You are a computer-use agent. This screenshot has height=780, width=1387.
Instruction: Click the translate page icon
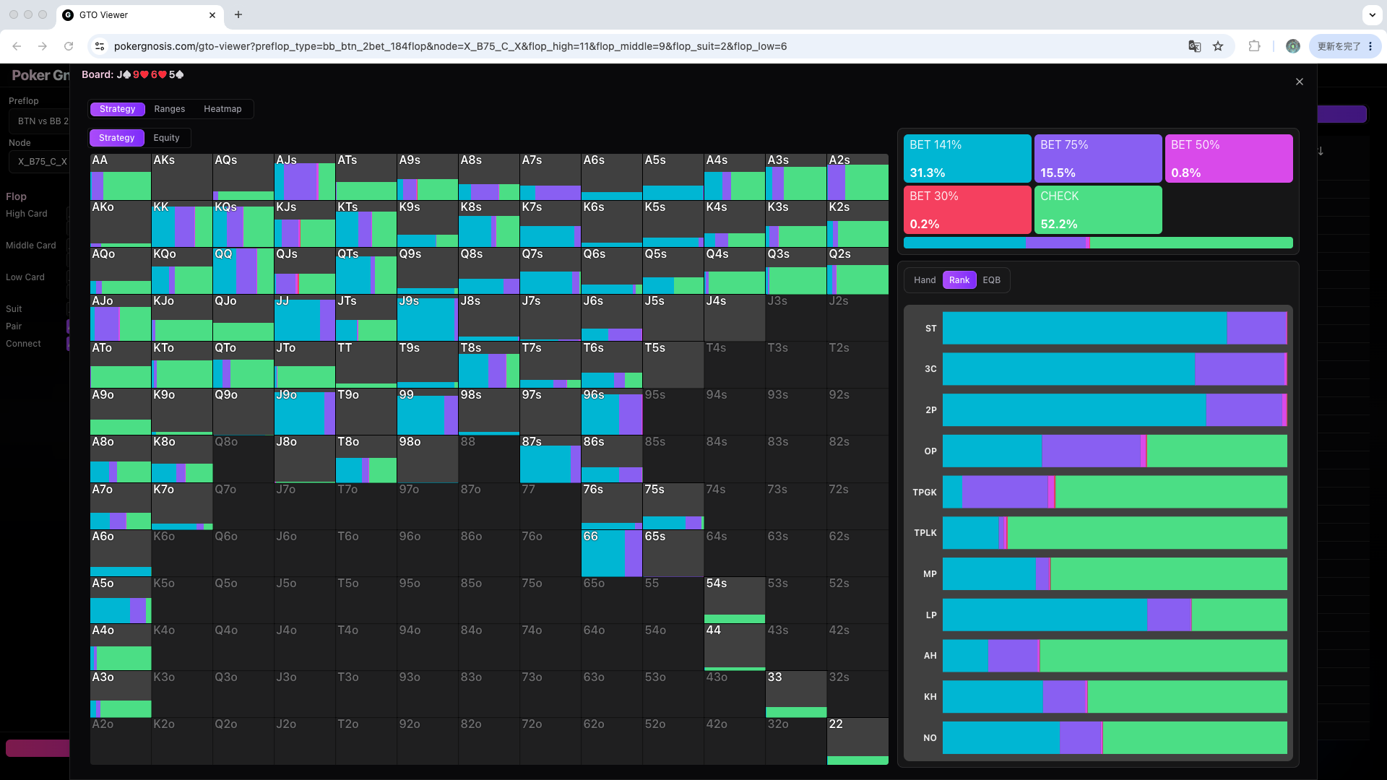click(1194, 46)
